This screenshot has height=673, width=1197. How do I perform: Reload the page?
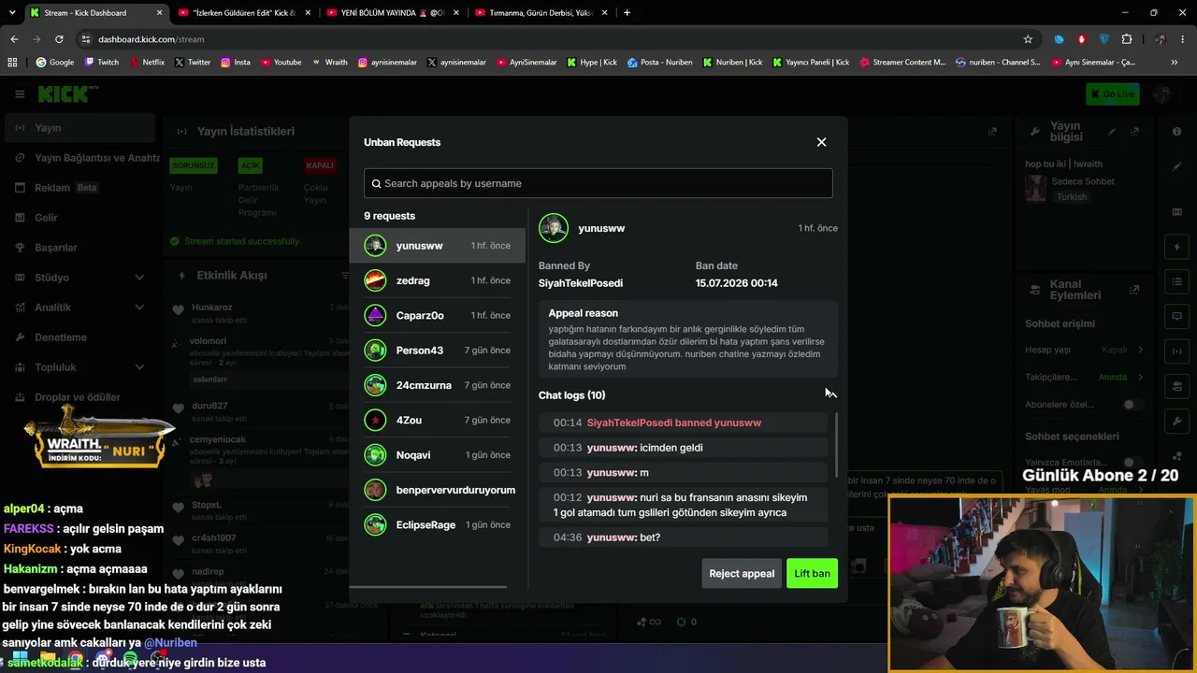tap(59, 39)
